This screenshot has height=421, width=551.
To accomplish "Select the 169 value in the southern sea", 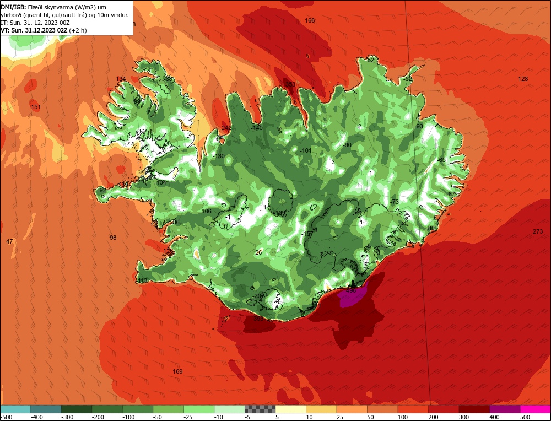I will point(177,371).
